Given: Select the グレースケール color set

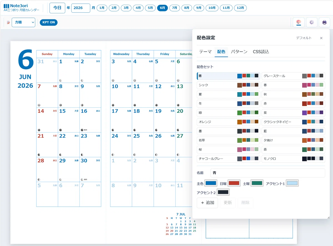Looking at the screenshot, I should (x=293, y=76).
